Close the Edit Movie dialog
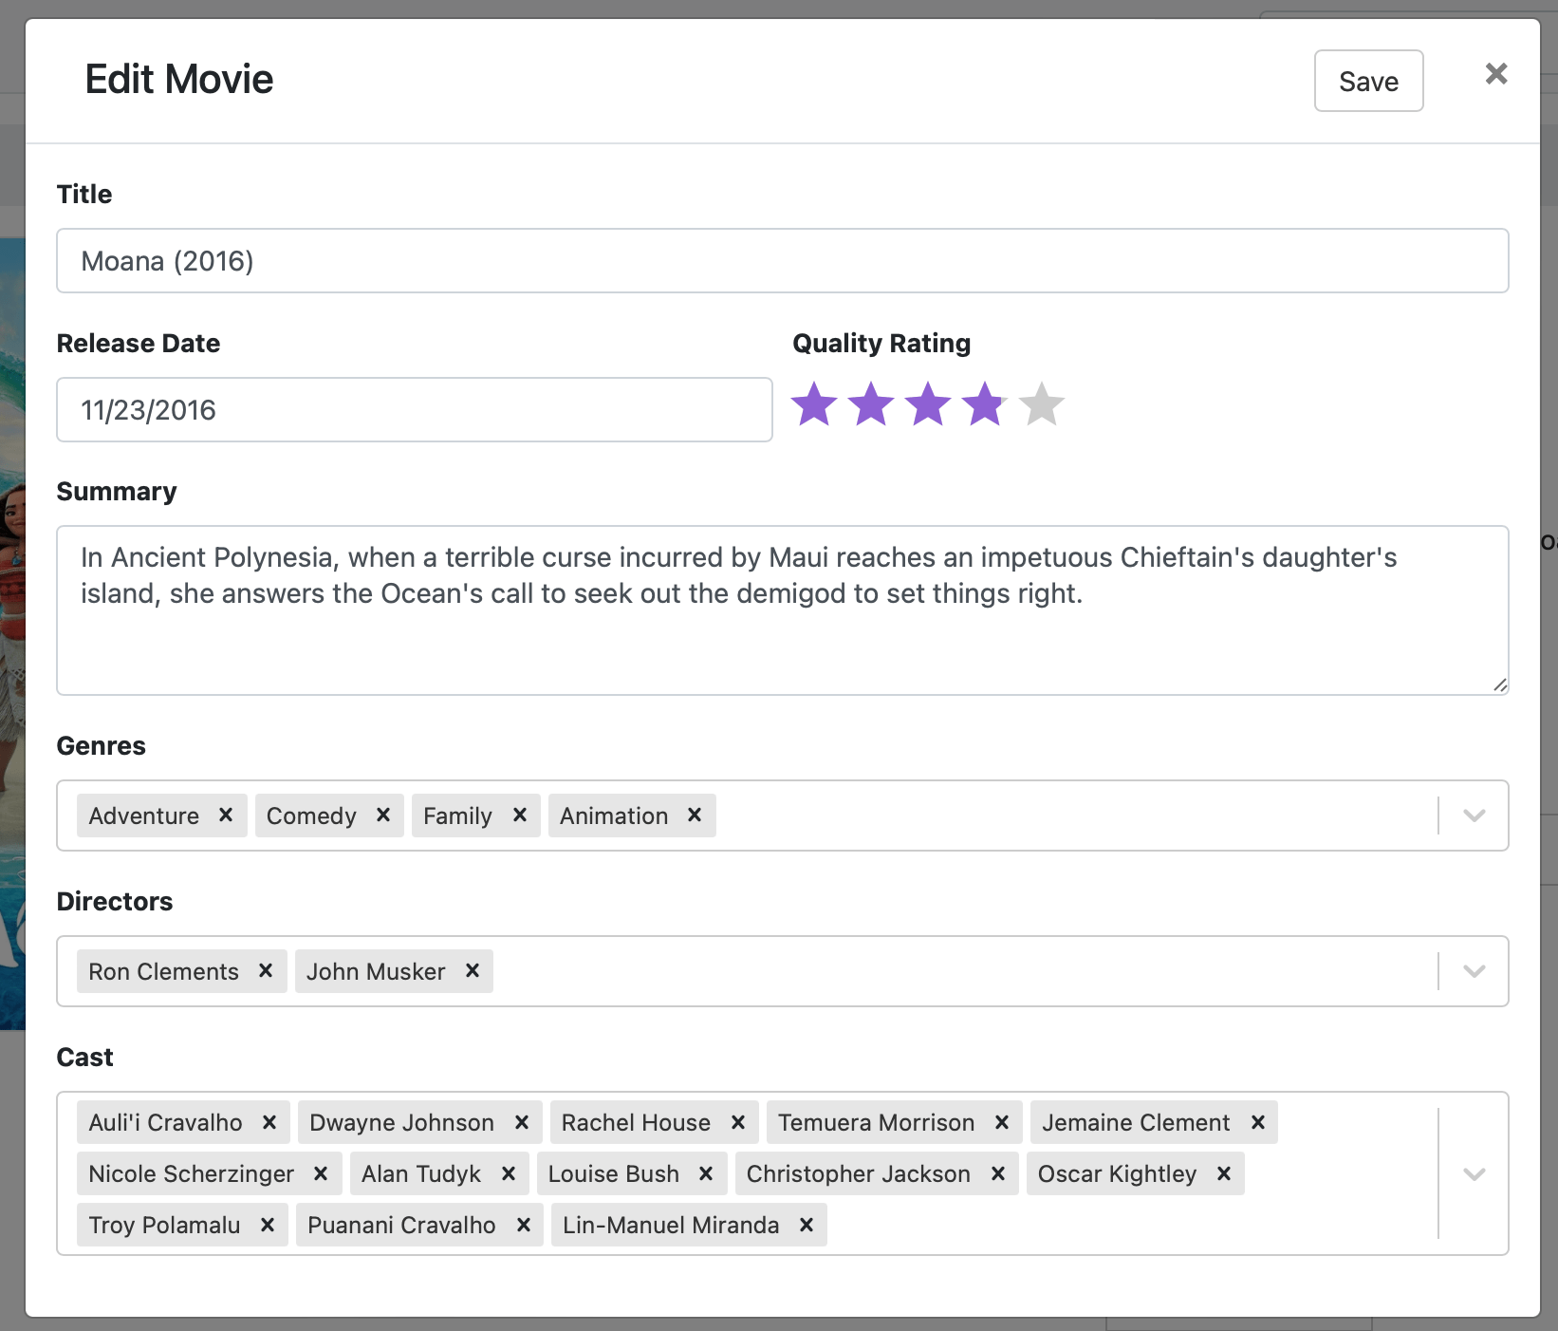 tap(1495, 73)
